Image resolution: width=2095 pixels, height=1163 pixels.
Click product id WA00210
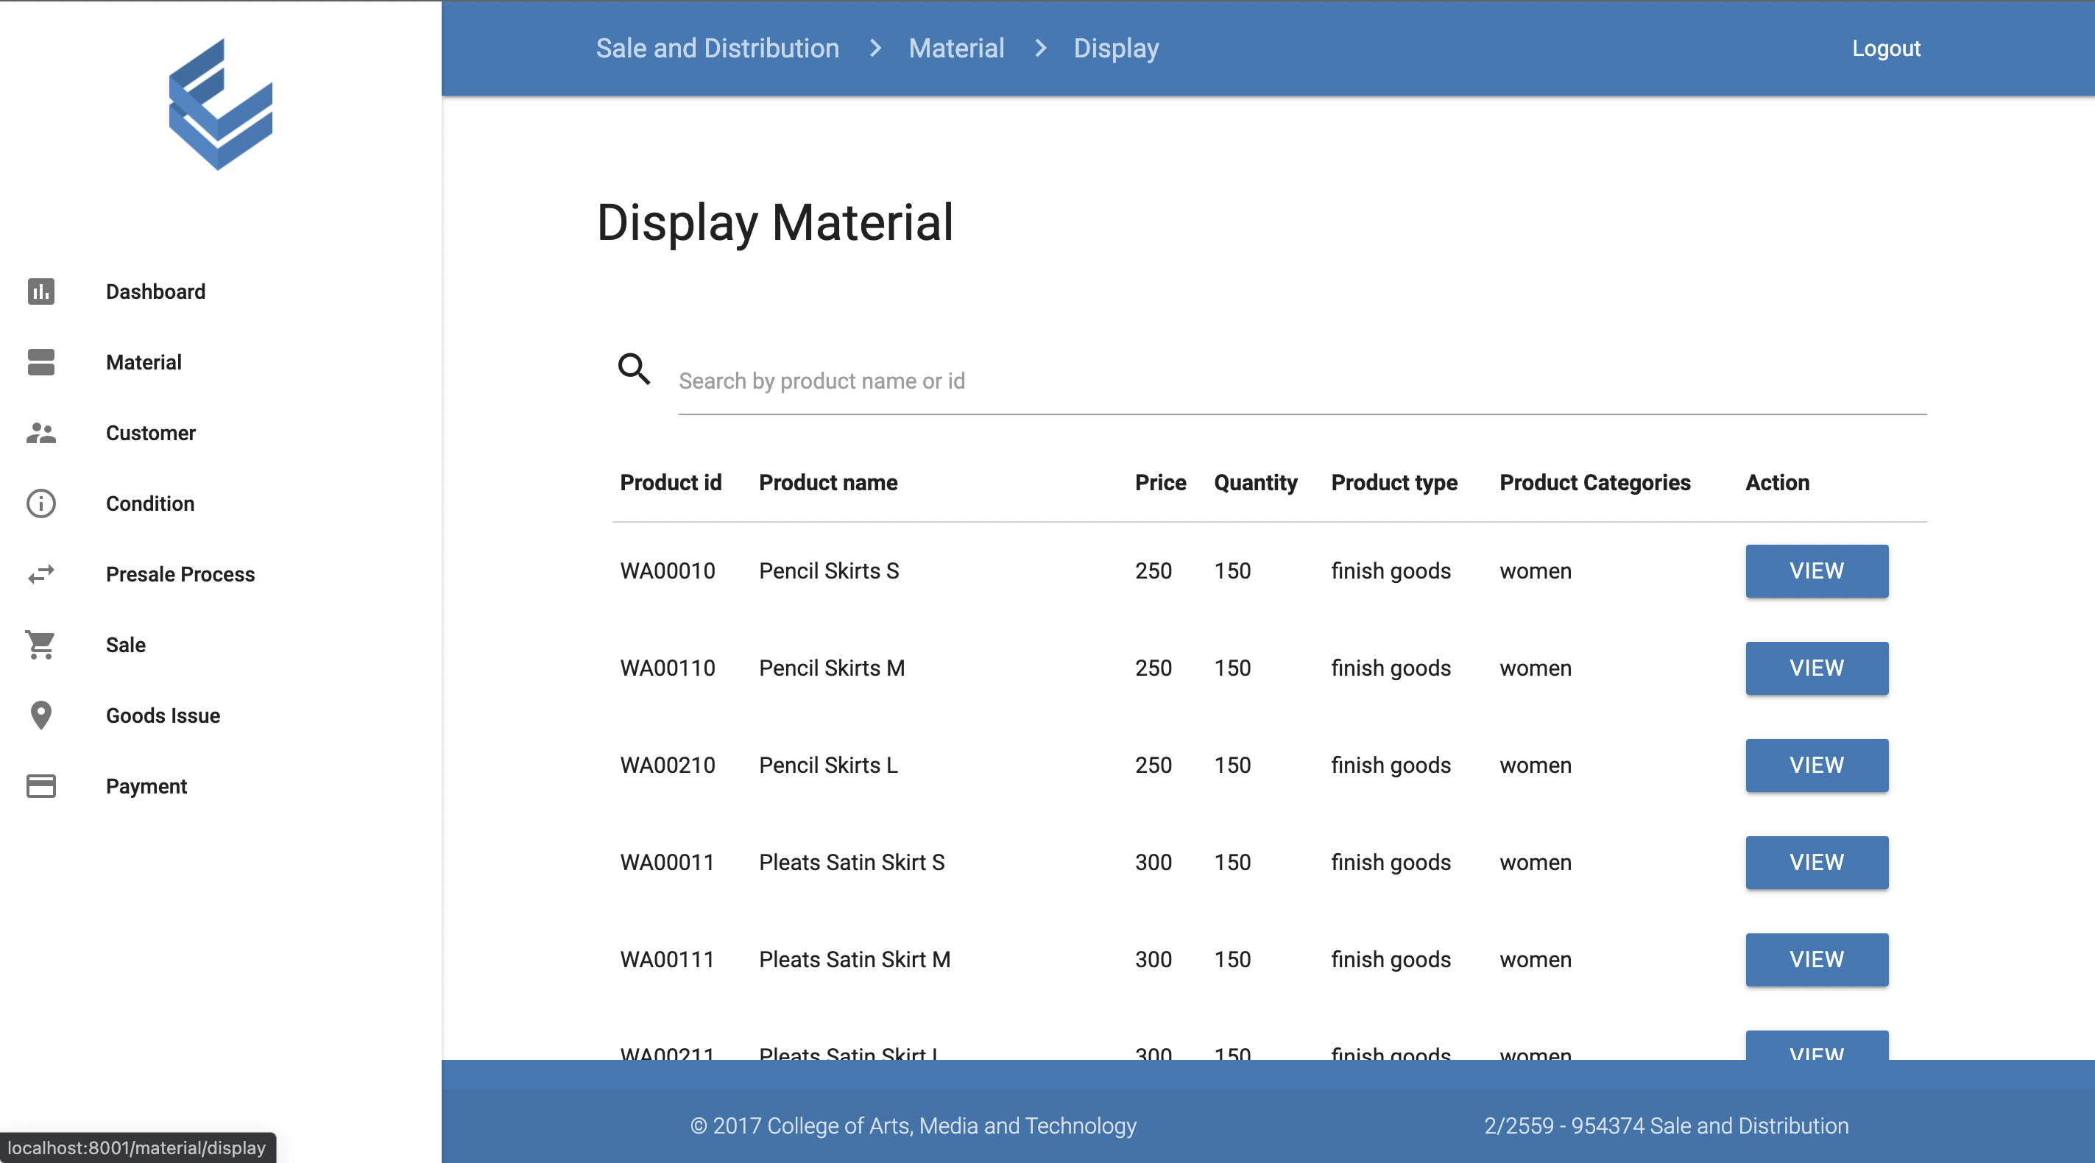(x=668, y=766)
